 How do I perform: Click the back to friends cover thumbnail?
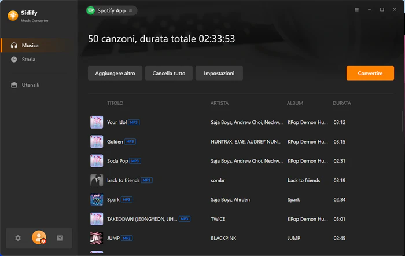pyautogui.click(x=97, y=180)
